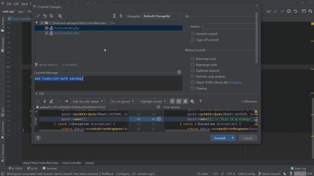
Task: Open Event Log in the status bar
Action: pyautogui.click(x=298, y=168)
